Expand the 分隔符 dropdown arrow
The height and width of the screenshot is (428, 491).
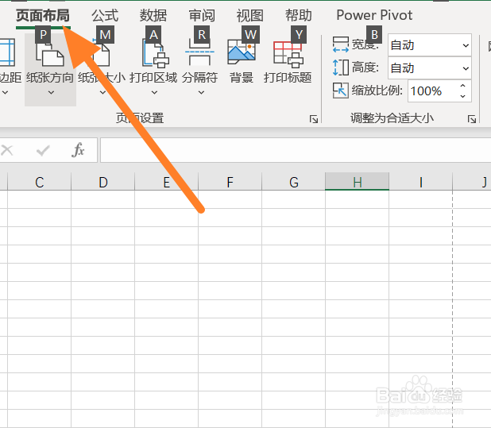(x=201, y=93)
